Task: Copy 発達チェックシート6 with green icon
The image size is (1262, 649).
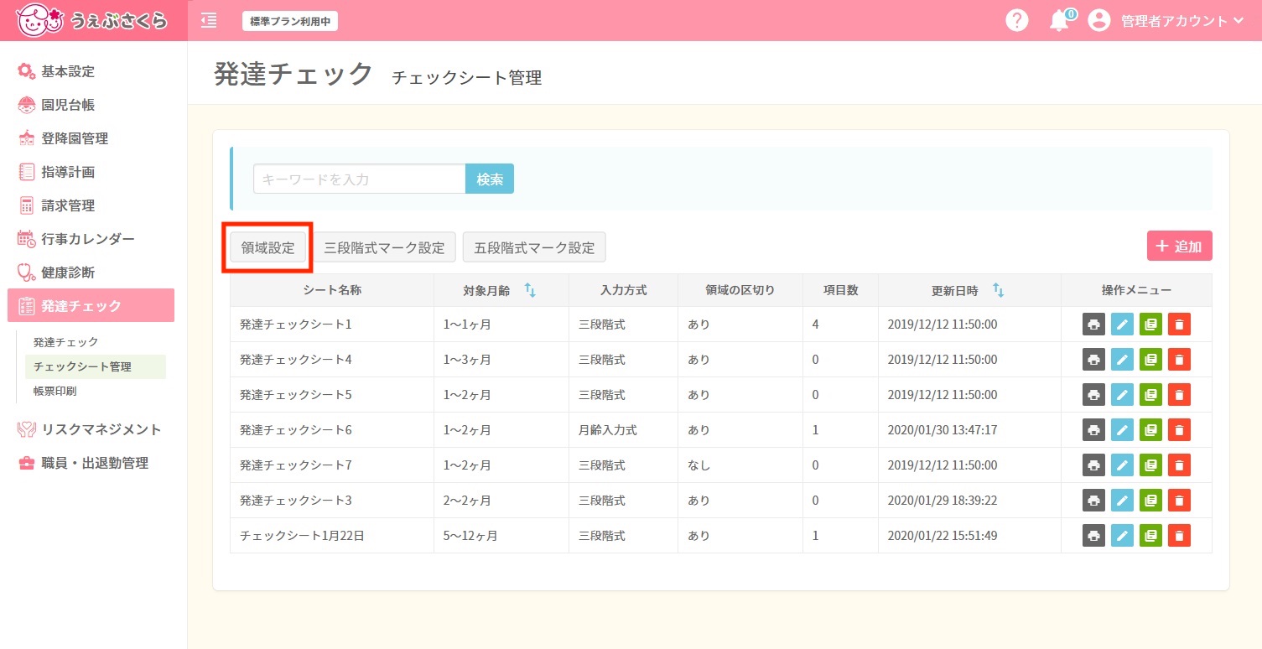Action: [x=1150, y=430]
